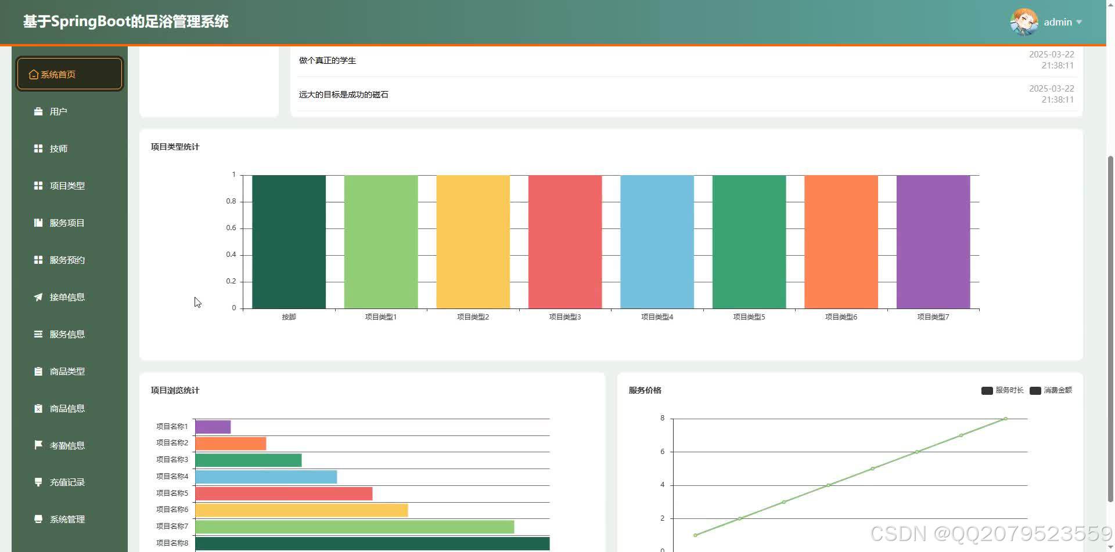Click the icon beside 系统管理

(38, 519)
